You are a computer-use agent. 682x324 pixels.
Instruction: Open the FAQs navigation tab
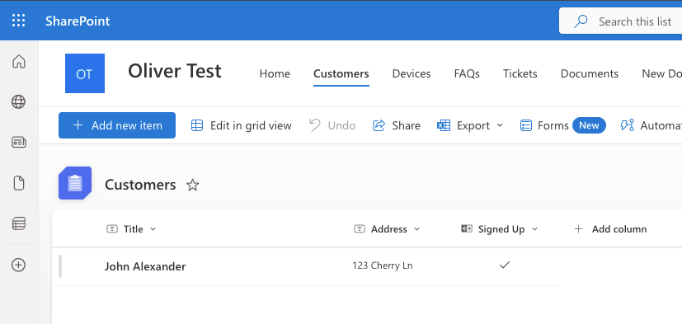pos(467,74)
